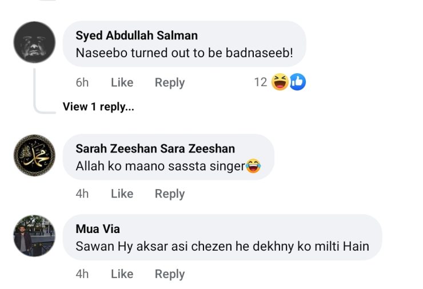Viewport: 423px width, 289px height.
Task: Reply to the "sassta singer" comment
Action: [x=170, y=194]
